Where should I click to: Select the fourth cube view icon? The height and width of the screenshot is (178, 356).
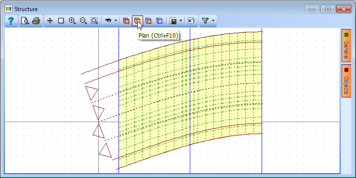(160, 21)
